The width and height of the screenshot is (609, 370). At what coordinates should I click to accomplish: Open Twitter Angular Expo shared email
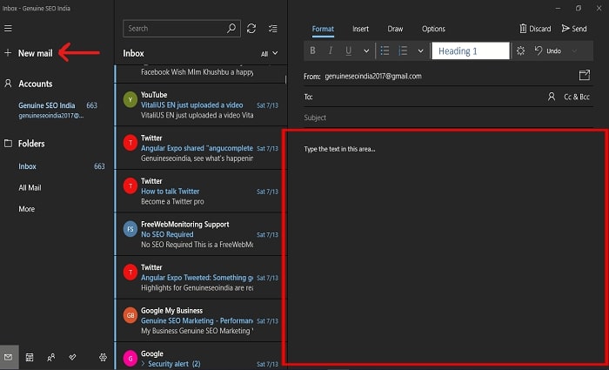[x=201, y=148]
